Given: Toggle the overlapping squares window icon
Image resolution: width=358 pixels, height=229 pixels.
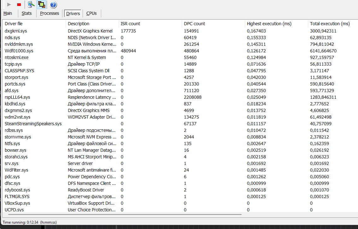Looking at the screenshot, I should click(x=41, y=4).
